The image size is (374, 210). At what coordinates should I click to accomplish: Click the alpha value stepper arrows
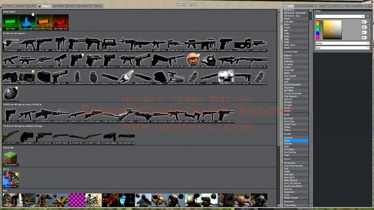368,37
